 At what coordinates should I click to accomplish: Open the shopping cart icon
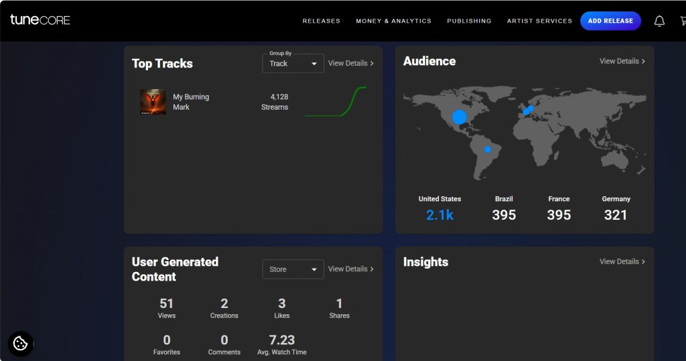682,21
